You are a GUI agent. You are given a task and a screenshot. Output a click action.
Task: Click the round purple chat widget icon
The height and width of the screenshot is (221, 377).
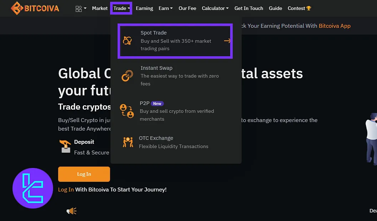click(33, 188)
